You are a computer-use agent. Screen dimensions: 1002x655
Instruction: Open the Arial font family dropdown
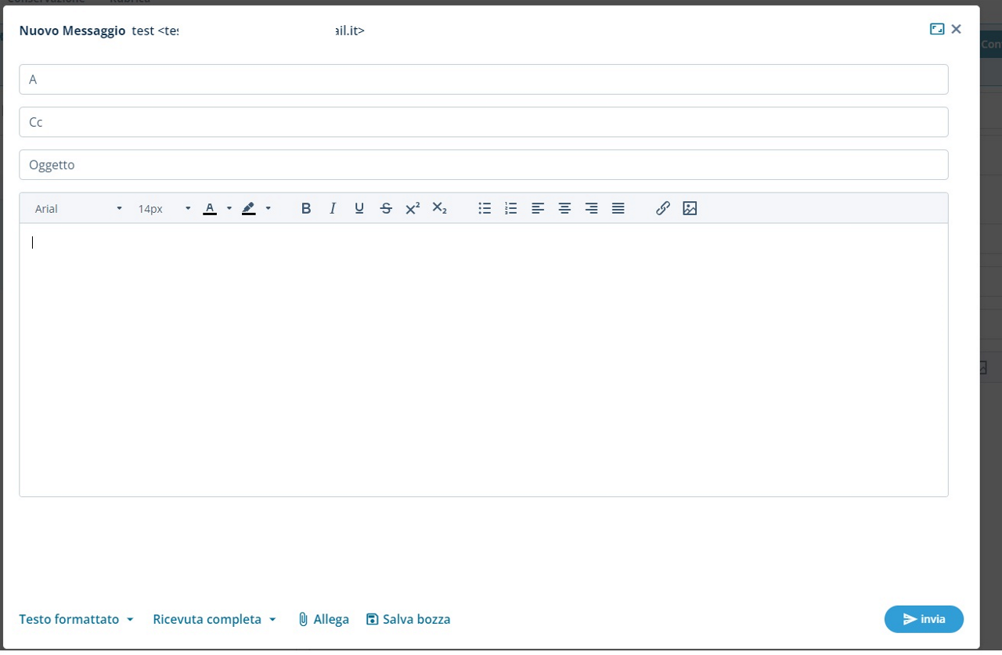pos(78,209)
